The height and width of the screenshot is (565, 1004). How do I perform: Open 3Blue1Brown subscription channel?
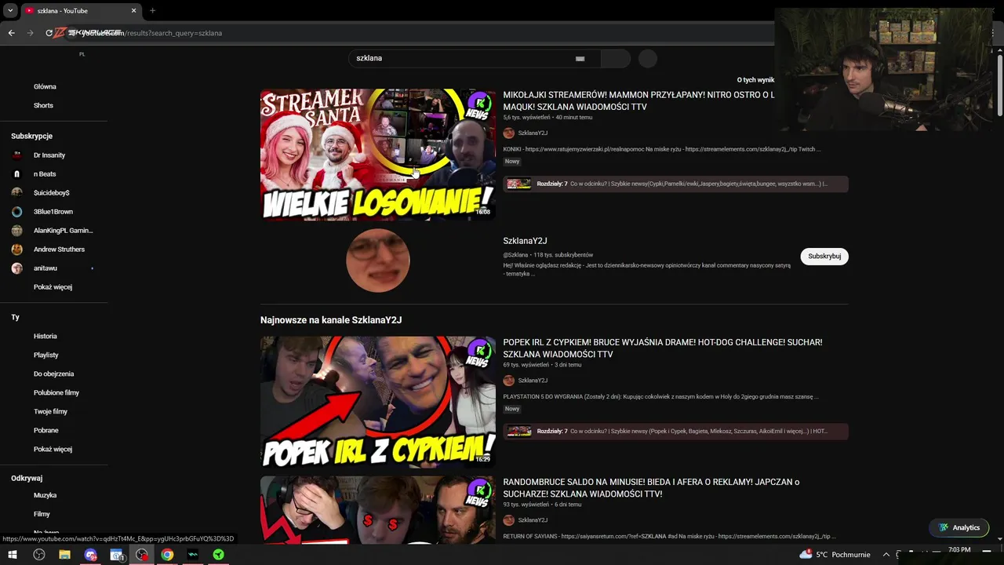pyautogui.click(x=53, y=212)
